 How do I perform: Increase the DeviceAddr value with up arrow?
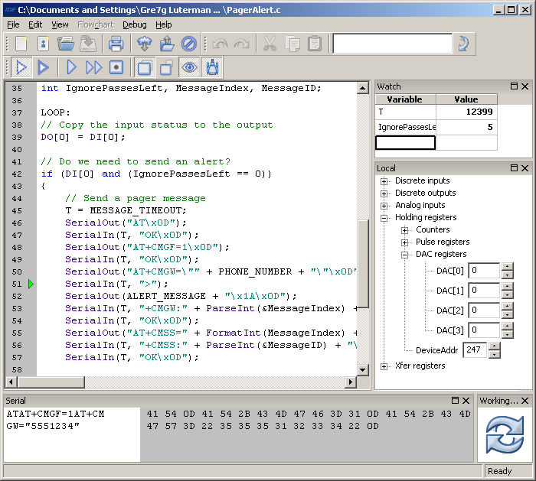tap(492, 346)
